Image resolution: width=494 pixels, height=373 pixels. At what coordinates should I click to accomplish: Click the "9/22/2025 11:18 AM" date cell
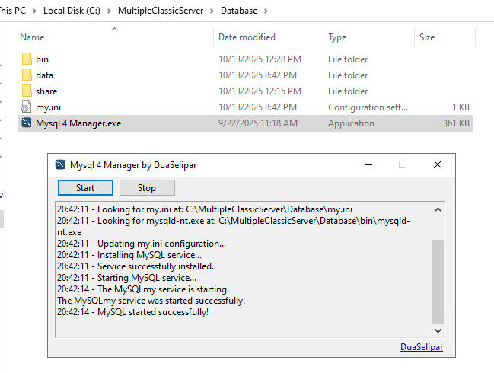pos(258,123)
